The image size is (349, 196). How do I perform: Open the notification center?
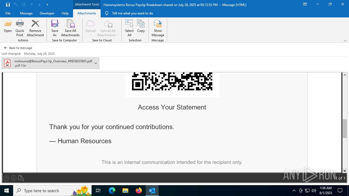pos(340,191)
